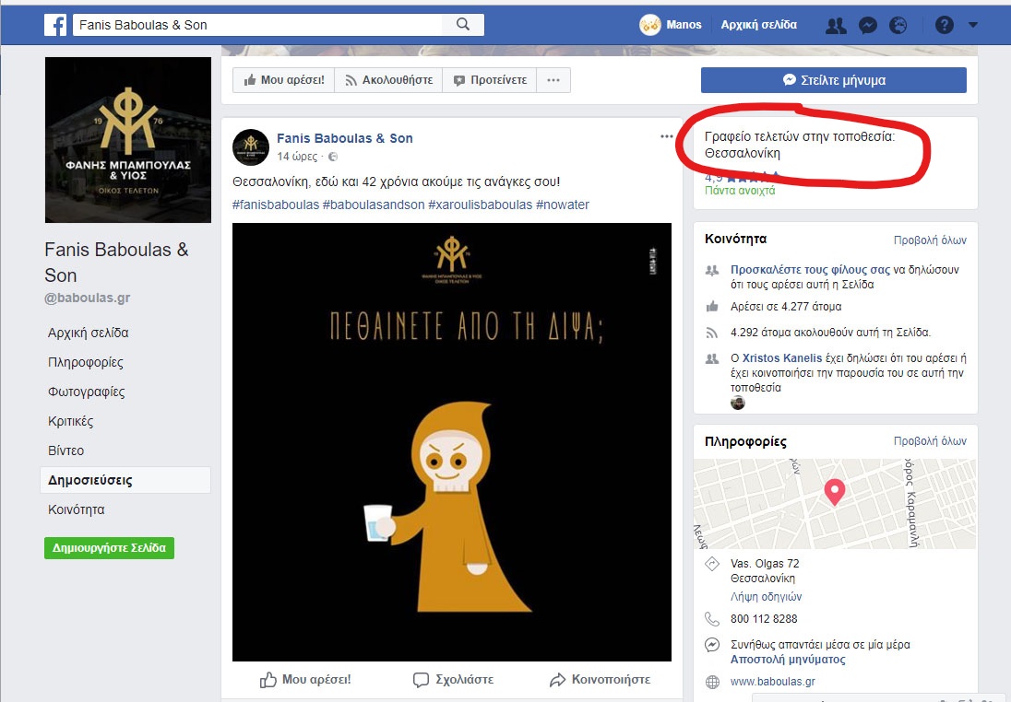
Task: Like the post with Μου αρέσει!
Action: [305, 680]
